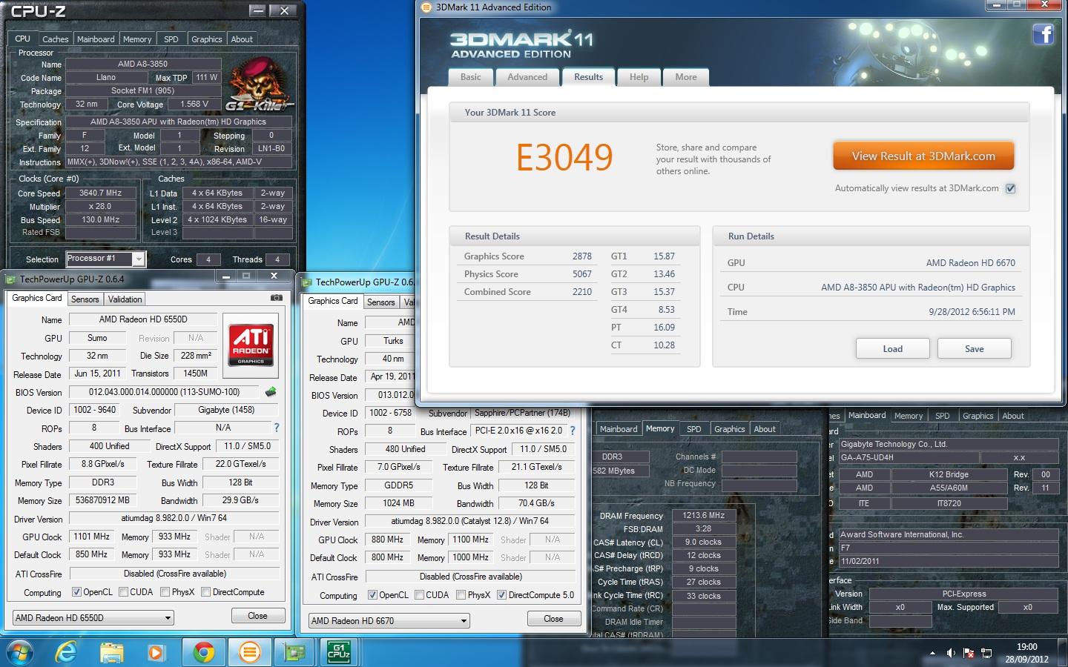Toggle DirectCompute 5.0 checkbox in GPU-Z 6670

click(501, 595)
